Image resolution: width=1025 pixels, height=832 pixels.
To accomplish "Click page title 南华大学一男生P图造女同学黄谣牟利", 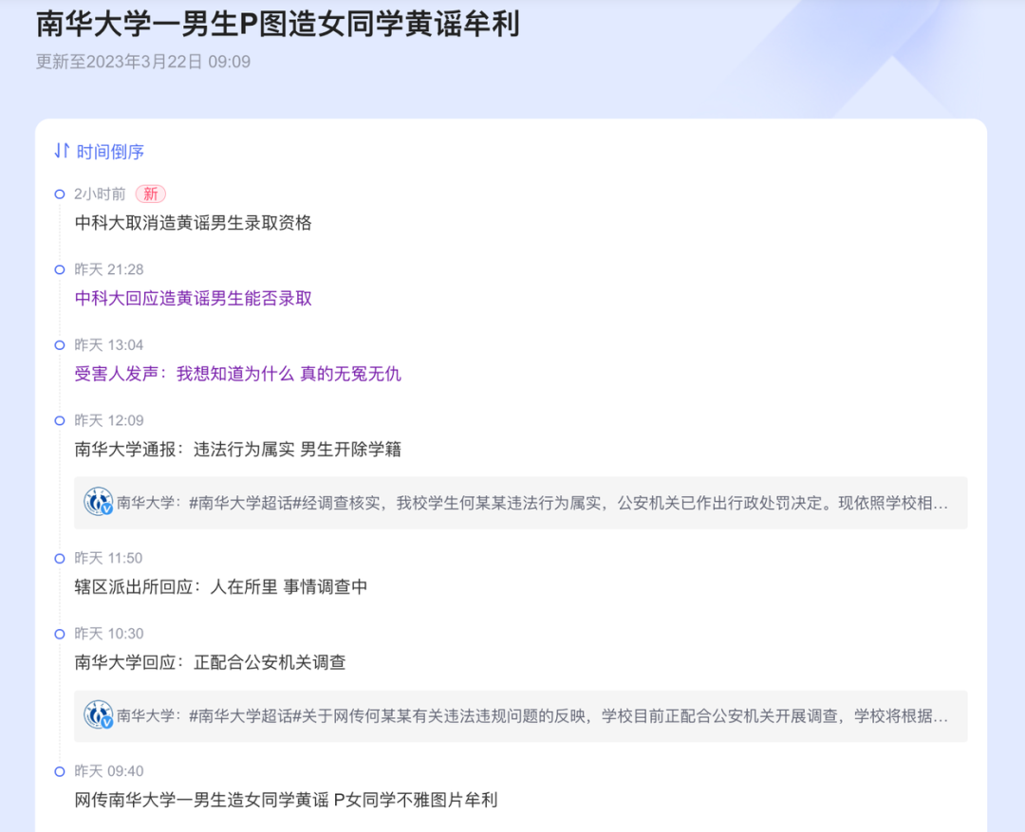I will pos(278,24).
